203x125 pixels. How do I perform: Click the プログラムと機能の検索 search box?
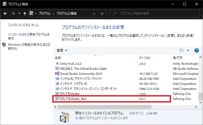point(154,13)
